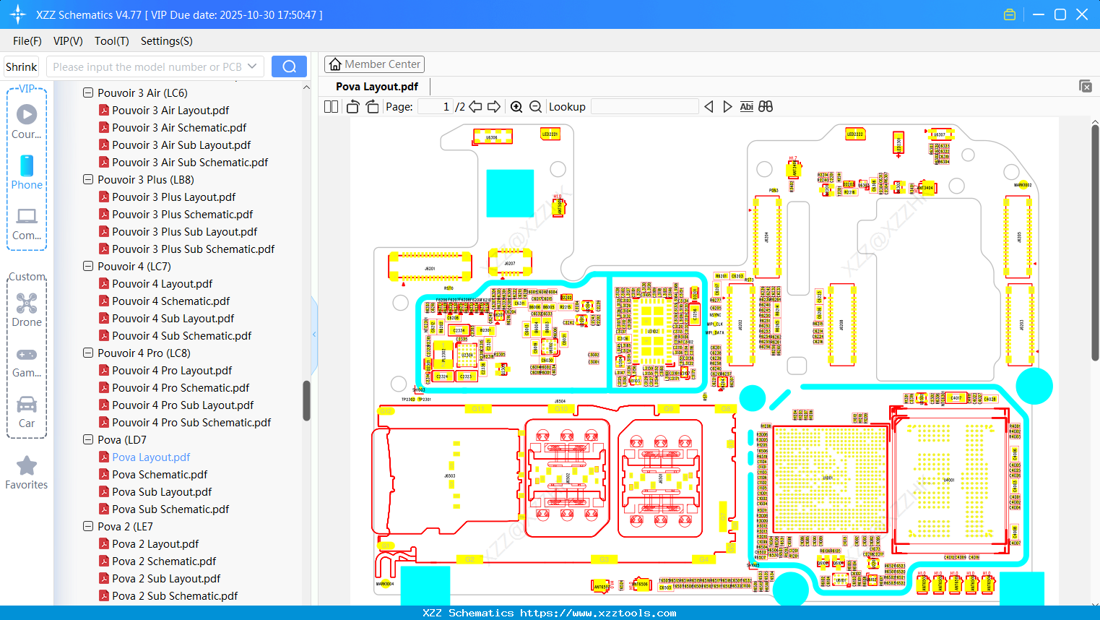Zoom out of the PDF layout
The height and width of the screenshot is (620, 1100).
point(535,107)
